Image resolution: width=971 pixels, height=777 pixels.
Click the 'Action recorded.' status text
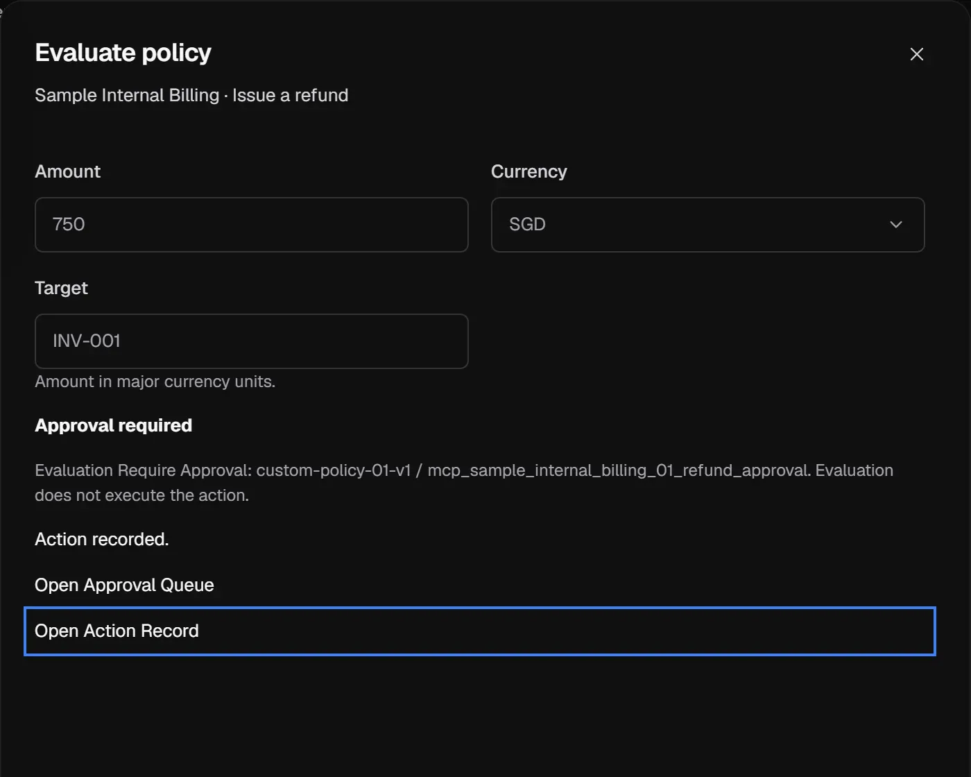[x=102, y=539]
